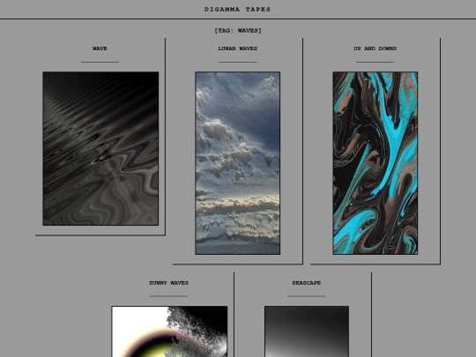
Task: View the dark rippled WAVE artwork thumbnail
Action: pyautogui.click(x=100, y=148)
